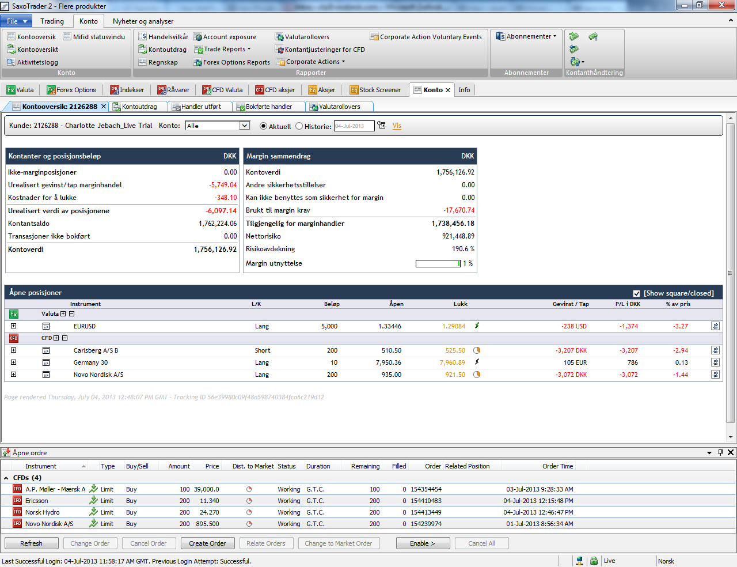Open Handelsvilkår report

click(x=163, y=37)
